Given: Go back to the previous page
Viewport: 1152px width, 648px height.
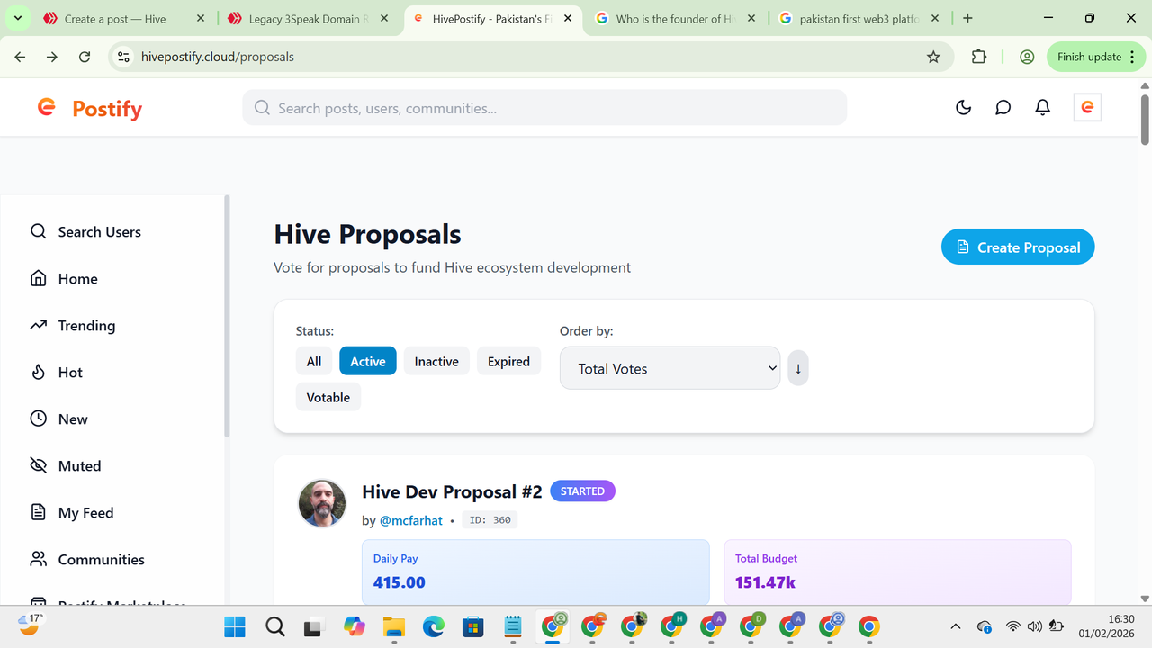Looking at the screenshot, I should click(20, 57).
